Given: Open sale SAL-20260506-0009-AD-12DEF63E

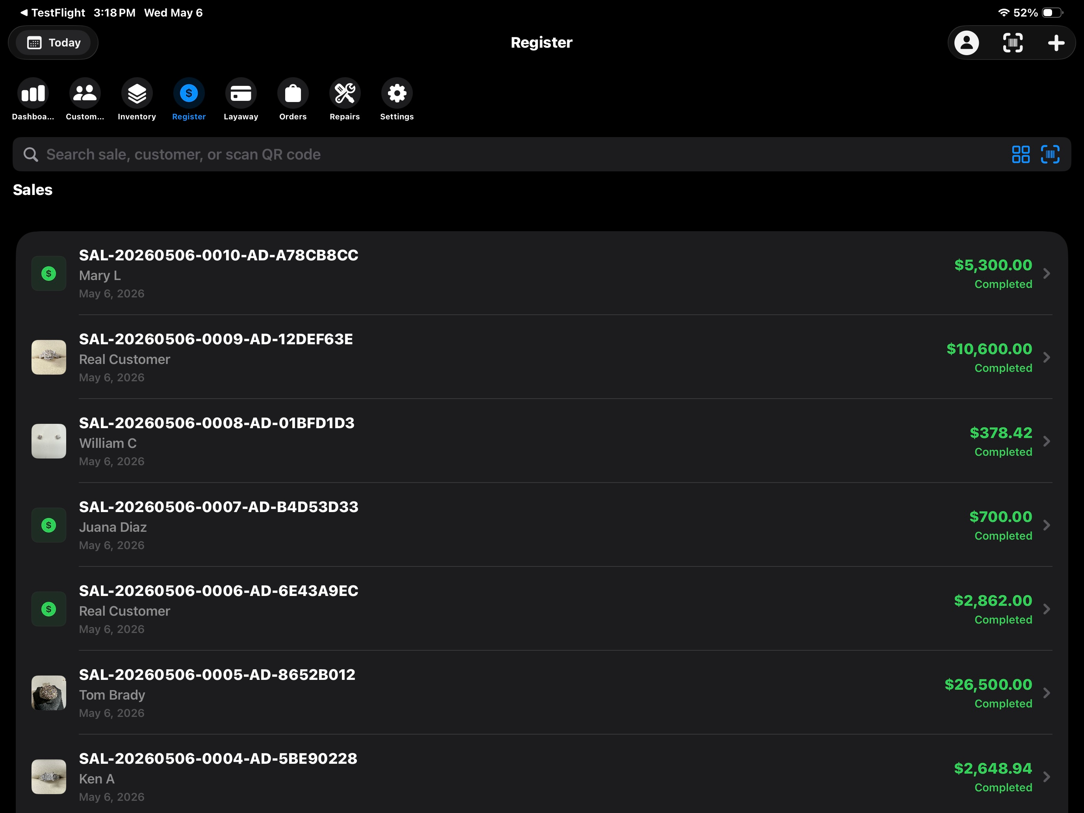Looking at the screenshot, I should click(x=542, y=357).
